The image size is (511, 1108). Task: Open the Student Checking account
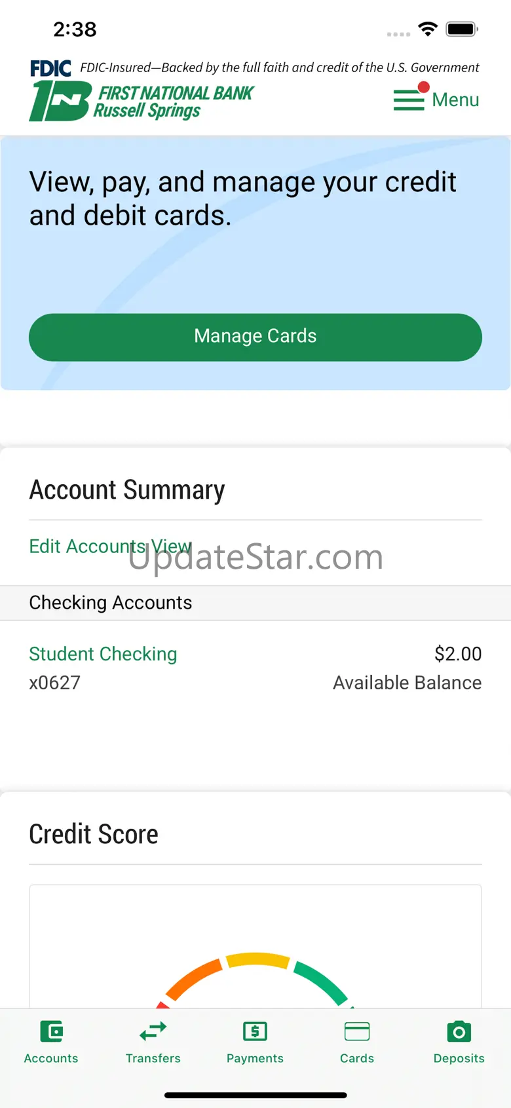coord(103,654)
